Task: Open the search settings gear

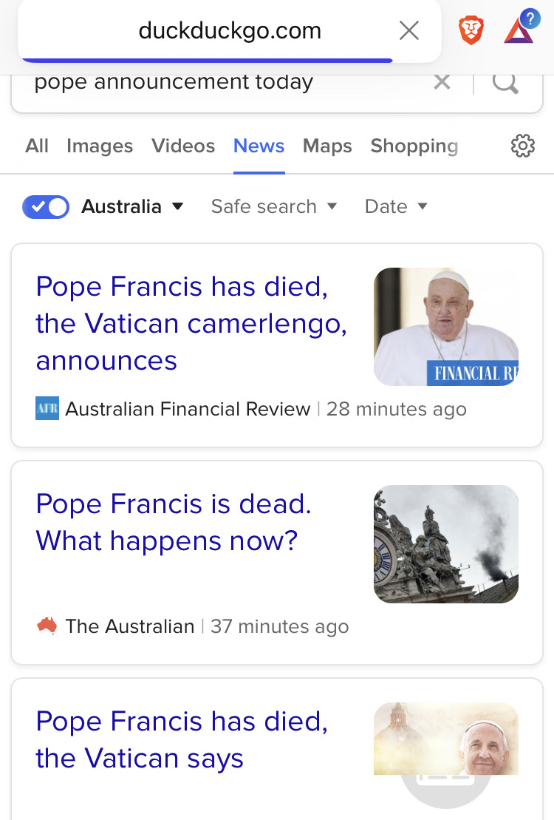Action: (x=522, y=146)
